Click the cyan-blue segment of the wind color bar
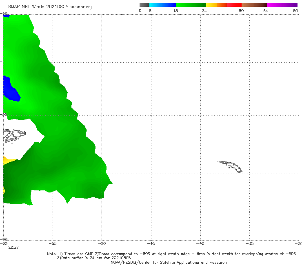The image size is (302, 265). click(163, 5)
